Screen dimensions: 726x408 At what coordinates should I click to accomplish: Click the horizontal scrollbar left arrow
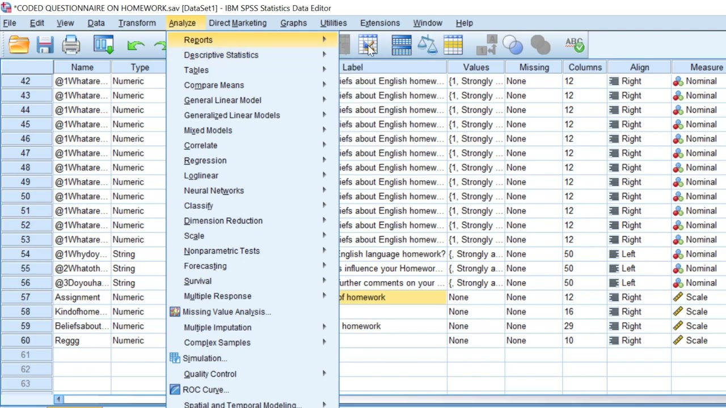click(x=58, y=399)
